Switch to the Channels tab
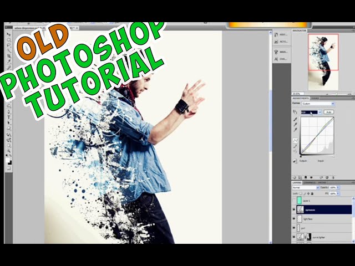This screenshot has width=355, height=266. click(310, 182)
